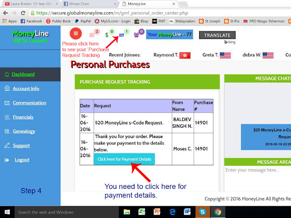Open the Ebay bookmark
Screen dimensions: 291x218
(141, 21)
